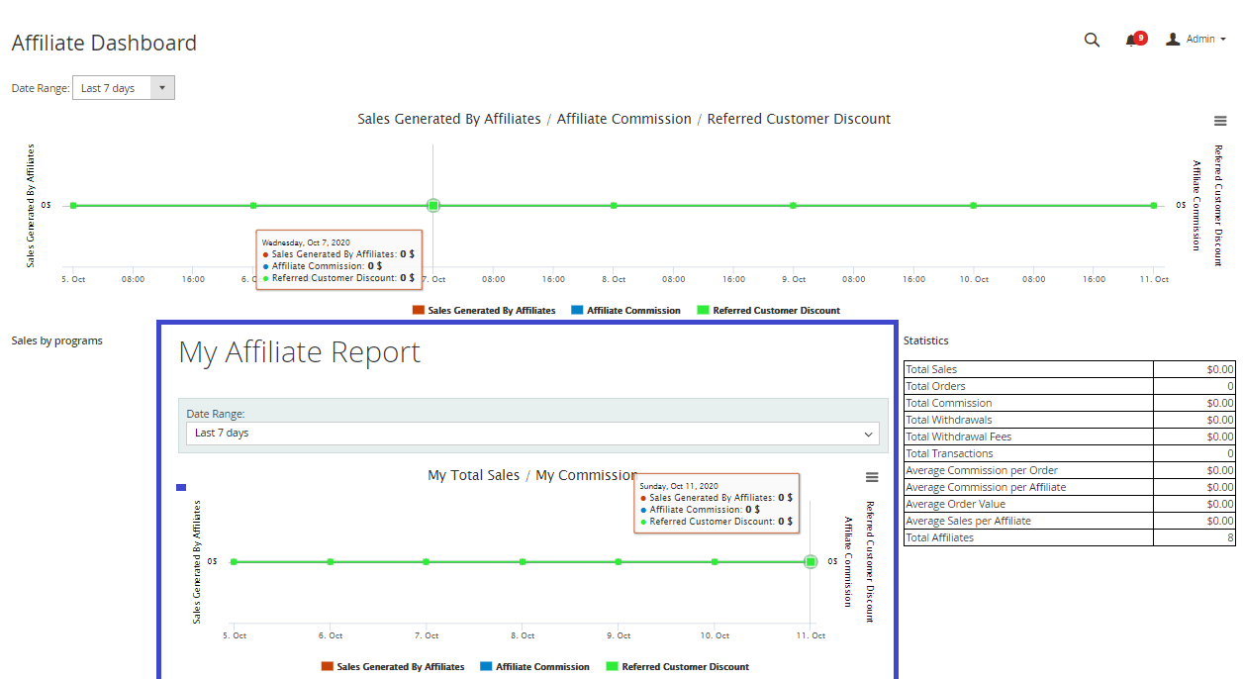
Task: Click the Average Order Value row label
Action: [956, 504]
